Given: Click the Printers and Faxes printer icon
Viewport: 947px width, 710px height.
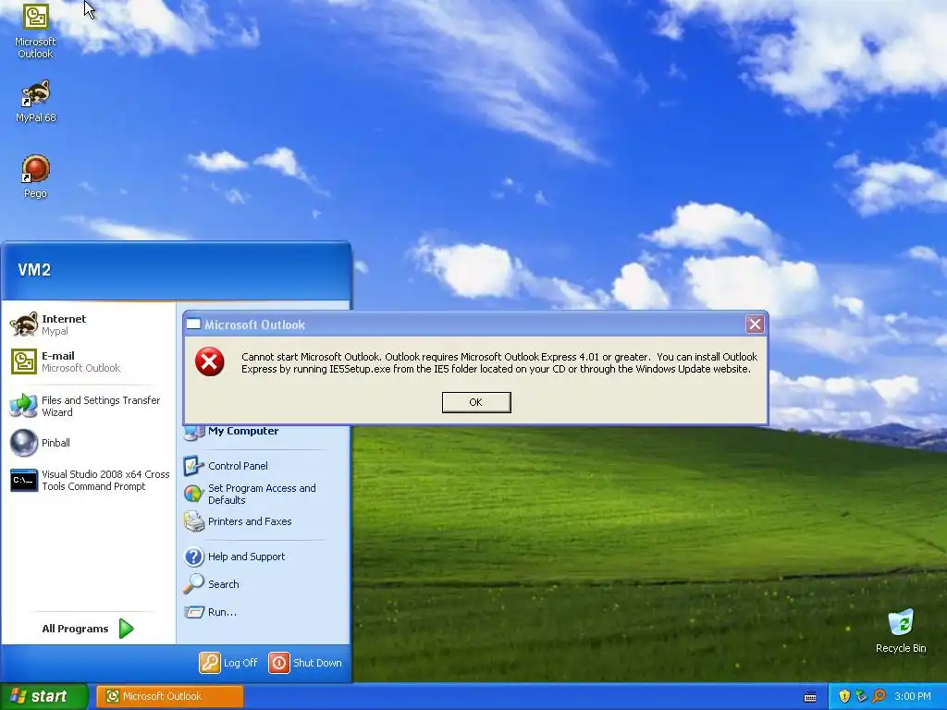Looking at the screenshot, I should [194, 521].
